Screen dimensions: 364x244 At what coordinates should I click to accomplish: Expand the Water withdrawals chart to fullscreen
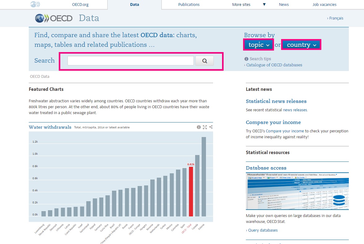point(205,127)
